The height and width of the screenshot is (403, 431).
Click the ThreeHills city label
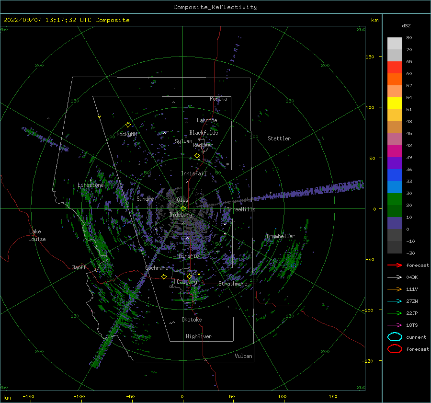pos(241,209)
